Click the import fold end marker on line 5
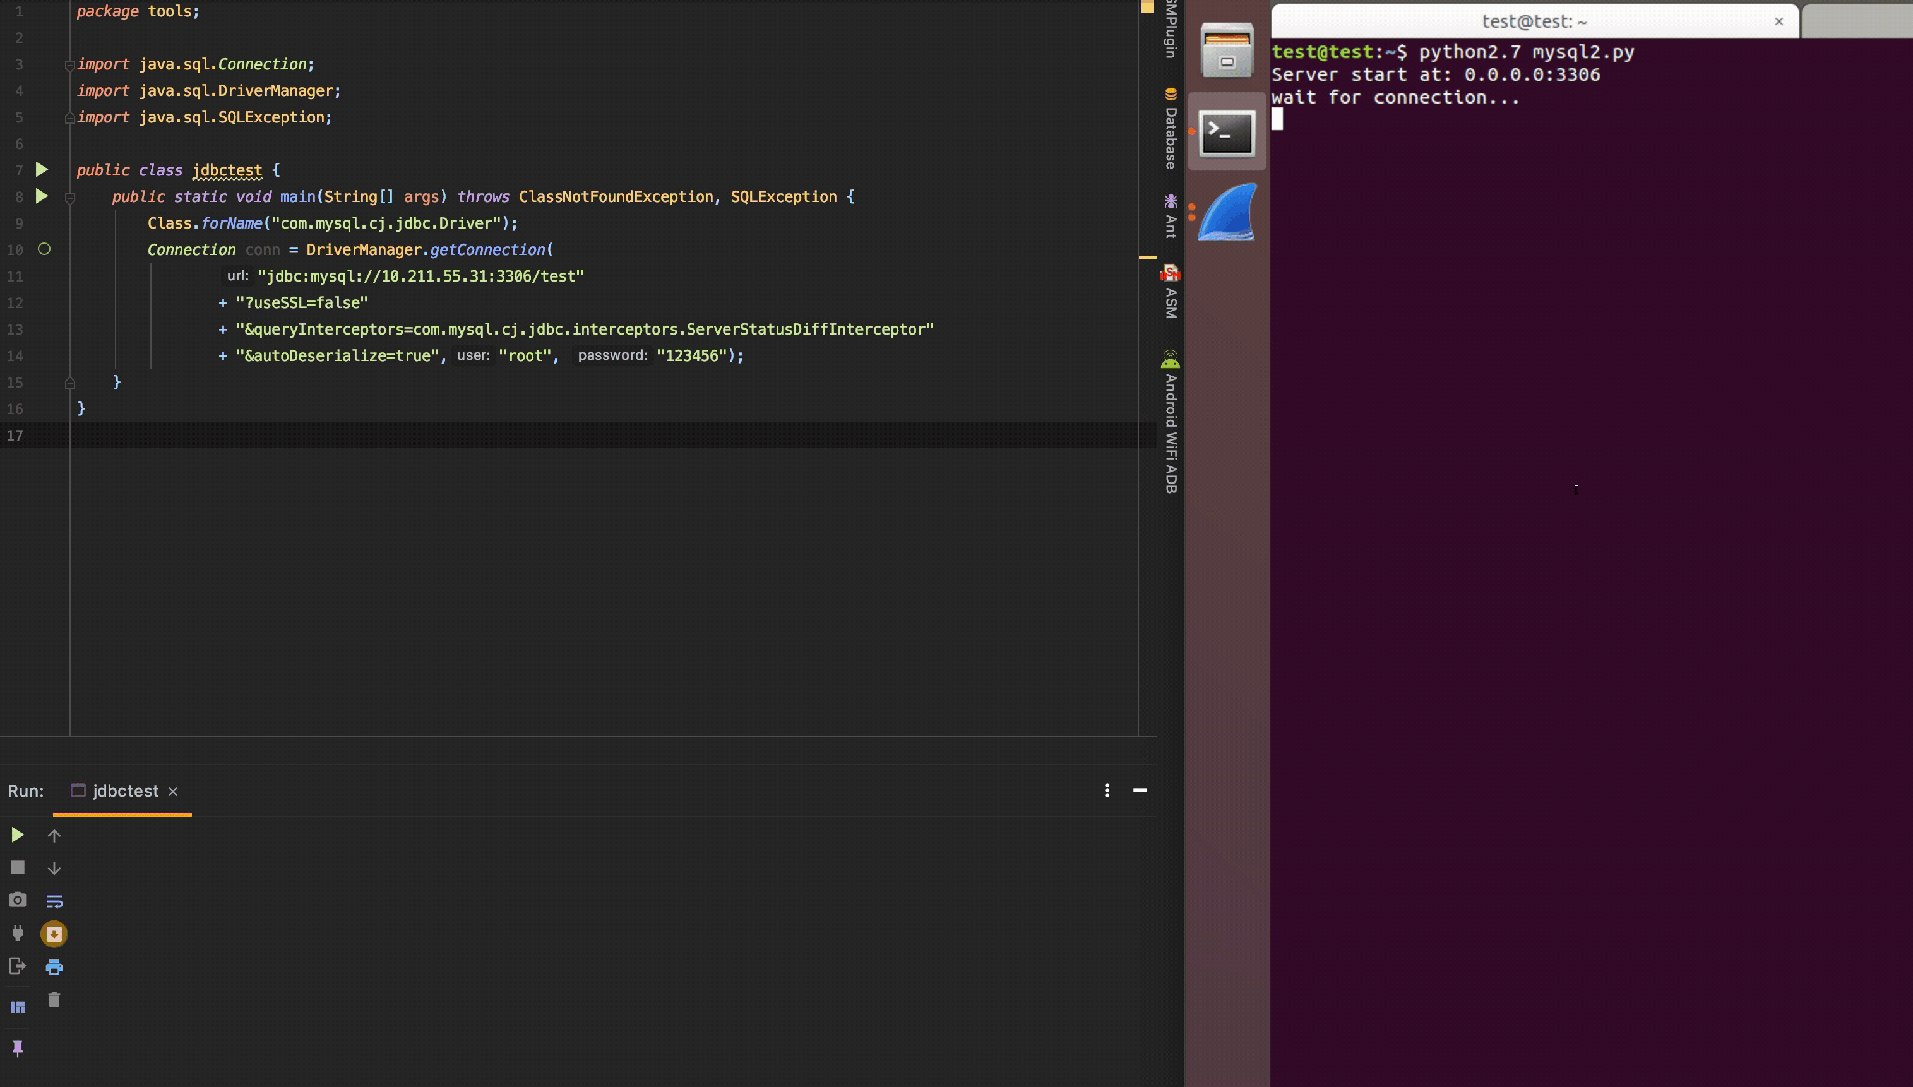The width and height of the screenshot is (1913, 1087). [69, 117]
